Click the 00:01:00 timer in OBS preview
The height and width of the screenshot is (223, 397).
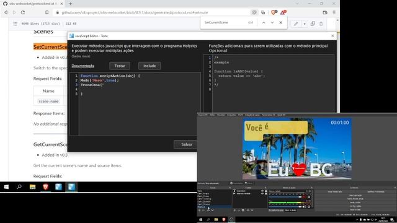click(340, 123)
